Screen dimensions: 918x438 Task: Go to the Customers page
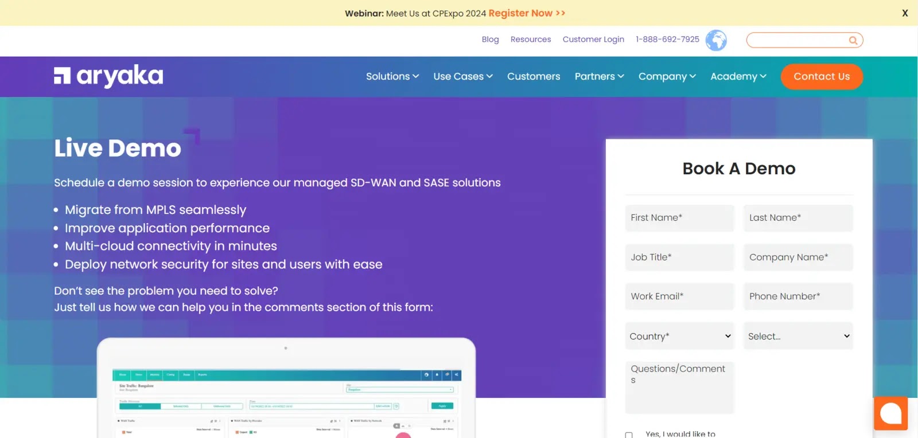(x=534, y=76)
